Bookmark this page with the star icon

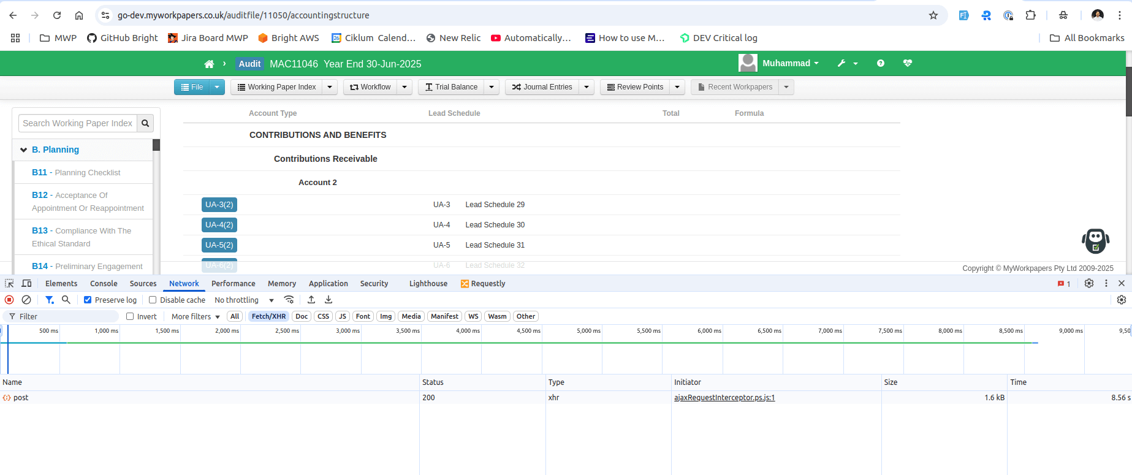pyautogui.click(x=933, y=15)
